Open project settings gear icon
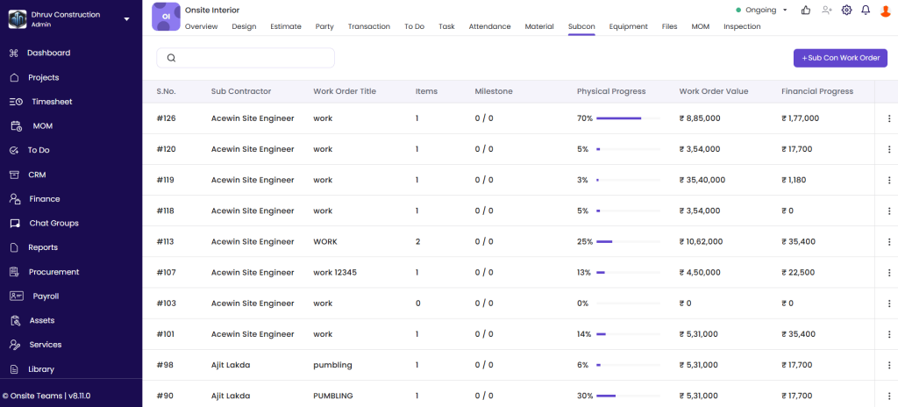The height and width of the screenshot is (407, 898). (846, 10)
